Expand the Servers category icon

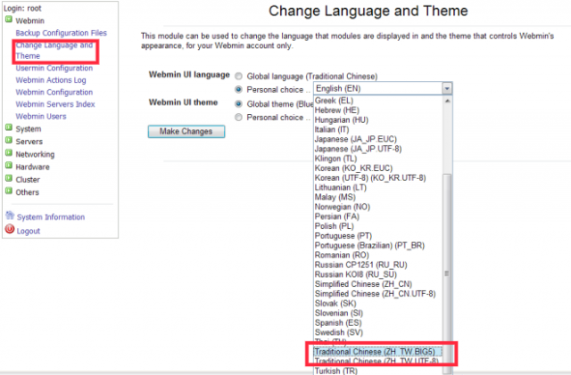click(9, 141)
